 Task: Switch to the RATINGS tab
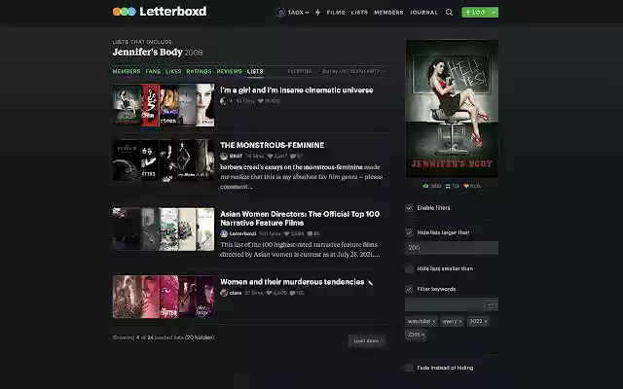[x=199, y=71]
